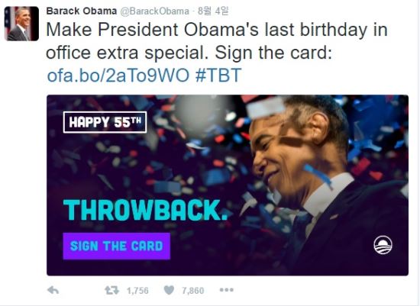420x306 pixels.
Task: Open the #TBT hashtag
Action: (x=218, y=76)
